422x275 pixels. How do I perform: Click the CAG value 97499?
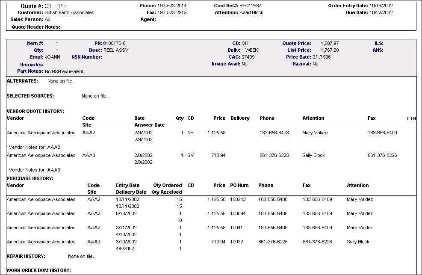pos(248,57)
